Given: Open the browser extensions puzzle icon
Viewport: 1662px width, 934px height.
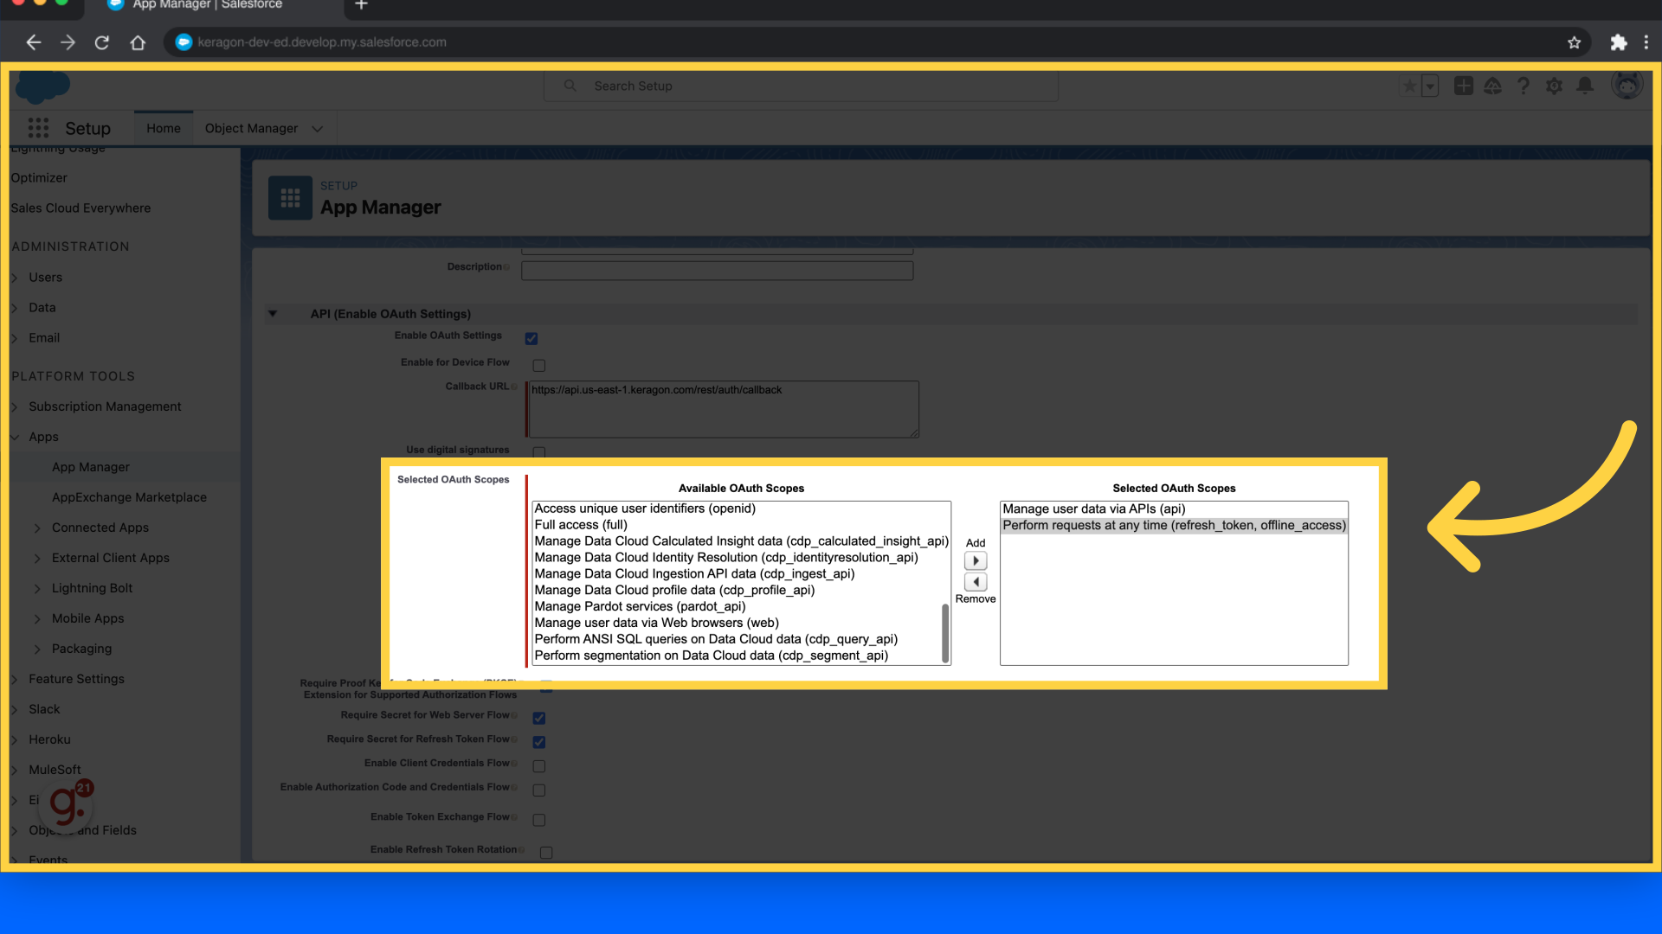Looking at the screenshot, I should [1618, 42].
